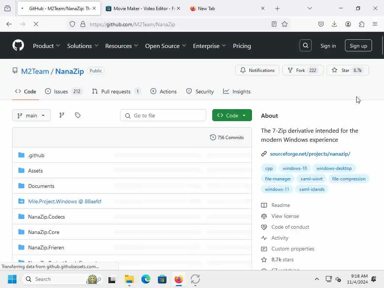Expand the Product menu in GitHub header
This screenshot has height=288, width=384.
[46, 46]
